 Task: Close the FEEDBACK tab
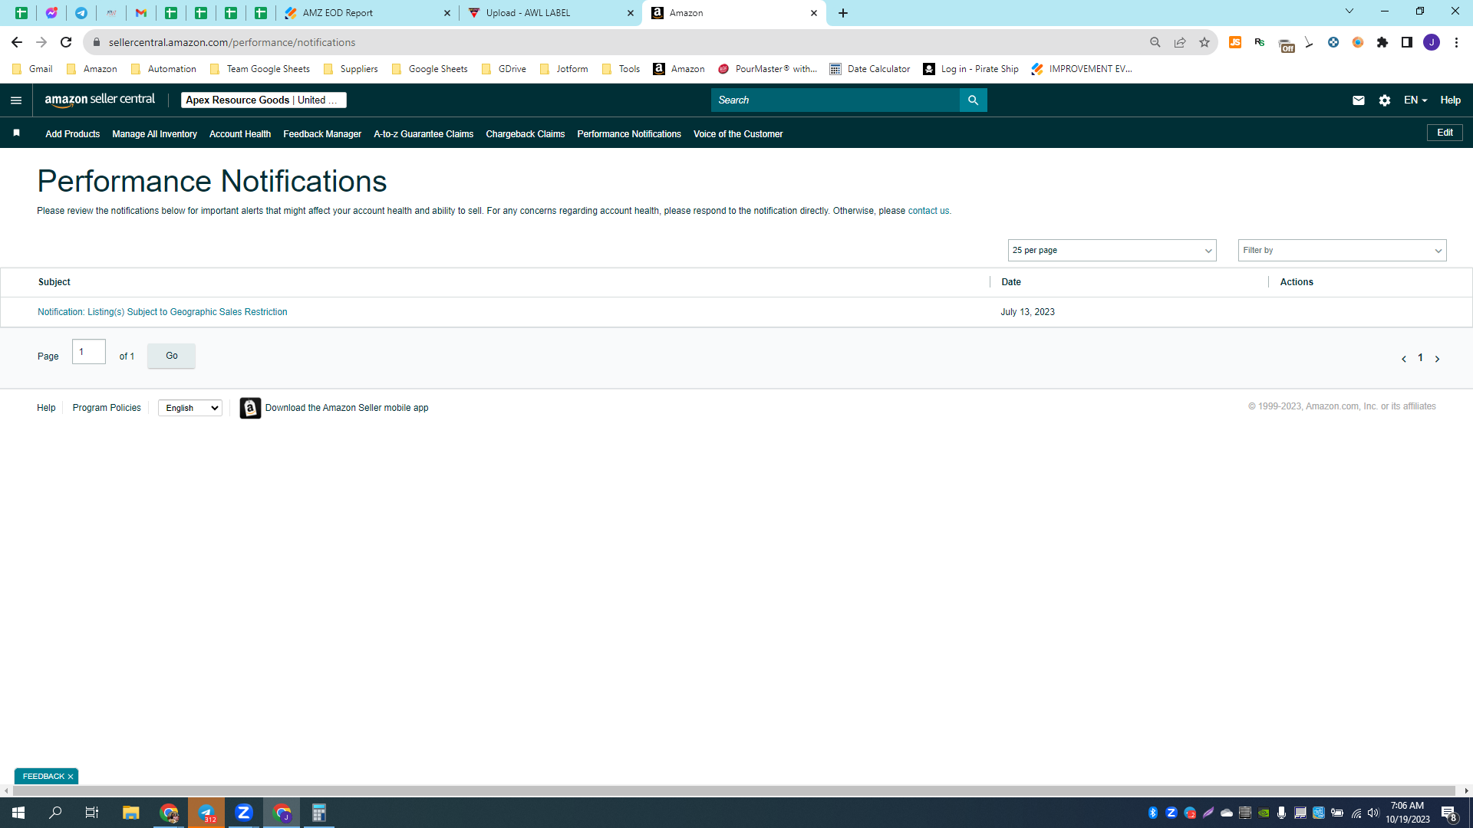coord(71,777)
